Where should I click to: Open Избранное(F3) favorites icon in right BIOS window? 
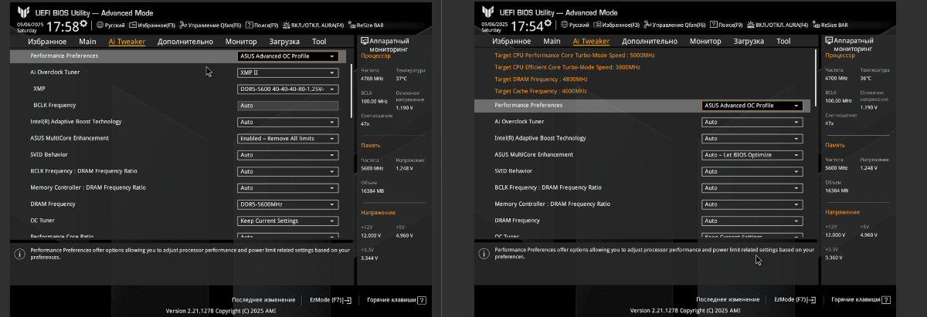pyautogui.click(x=596, y=25)
